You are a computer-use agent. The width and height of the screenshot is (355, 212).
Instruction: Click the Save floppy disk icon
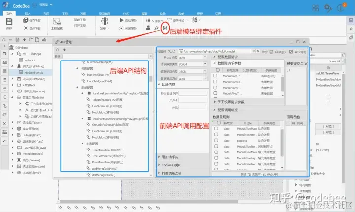(9, 22)
